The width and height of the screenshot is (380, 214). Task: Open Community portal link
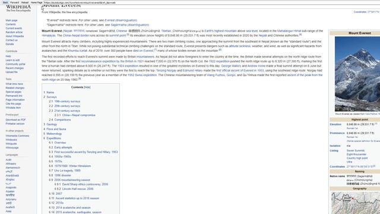(15, 64)
